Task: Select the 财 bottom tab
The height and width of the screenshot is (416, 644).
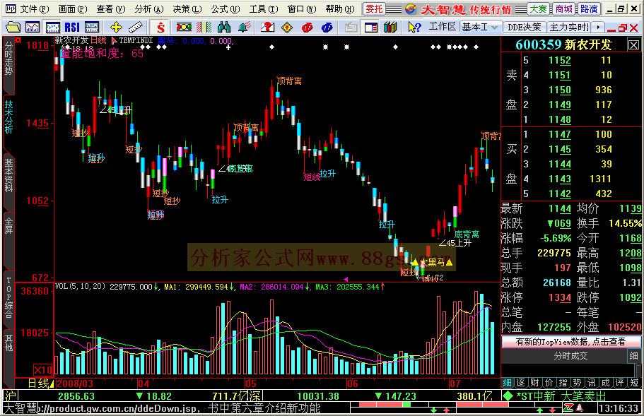Action: point(534,383)
